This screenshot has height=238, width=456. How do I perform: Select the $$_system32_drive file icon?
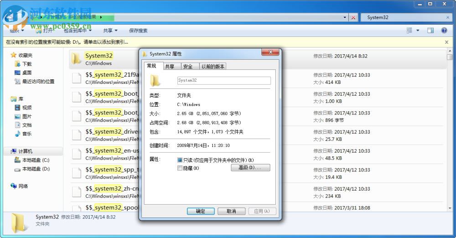click(x=77, y=135)
